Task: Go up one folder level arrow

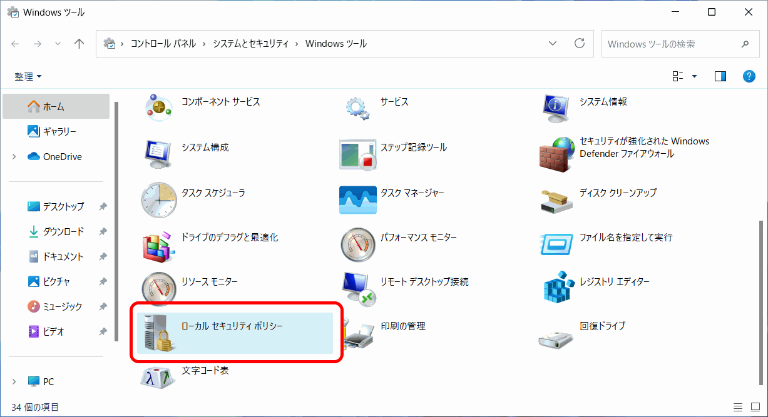Action: [x=79, y=44]
